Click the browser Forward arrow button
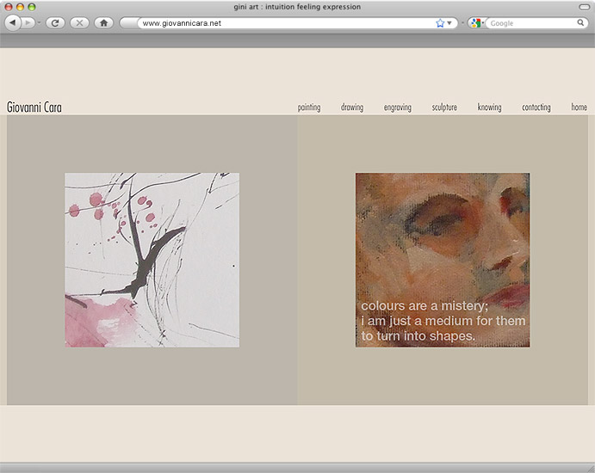Viewport: 595px width, 473px height. point(29,22)
